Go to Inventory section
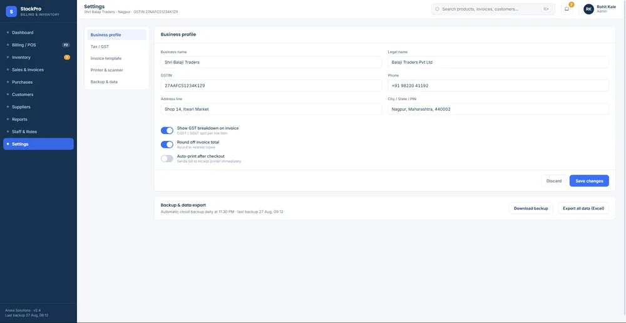626x323 pixels. 38,57
